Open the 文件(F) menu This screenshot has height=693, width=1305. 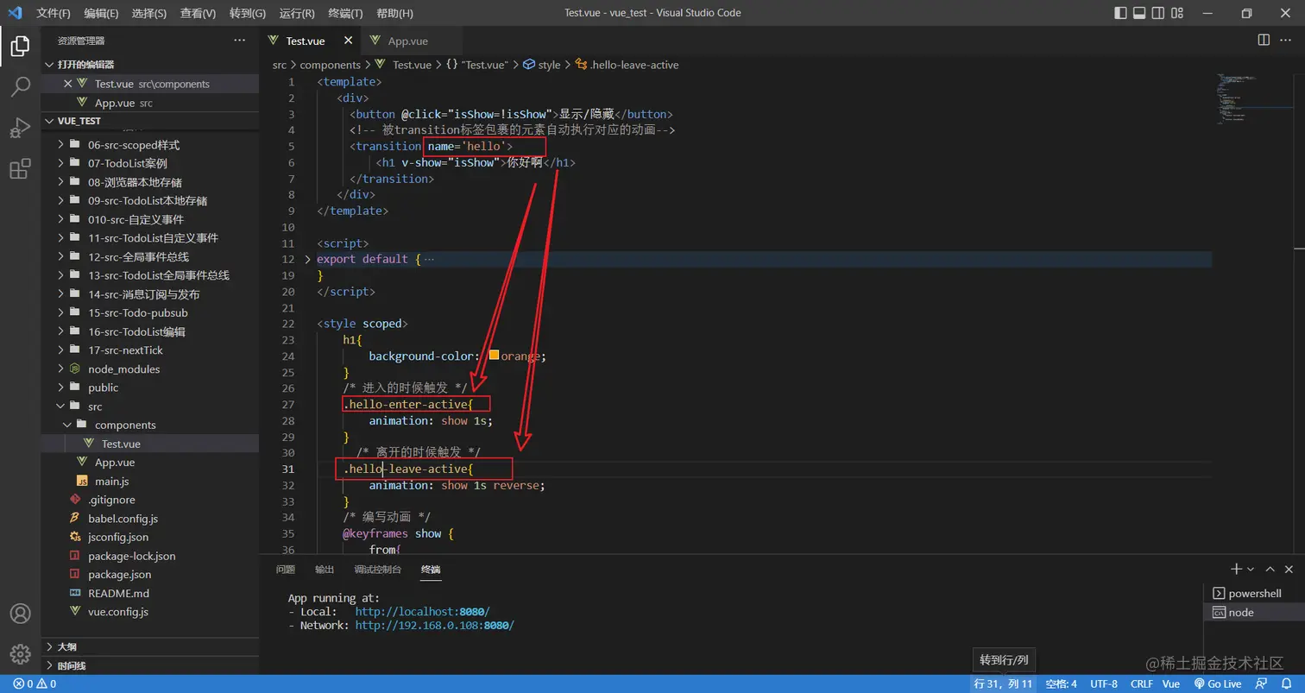tap(54, 13)
